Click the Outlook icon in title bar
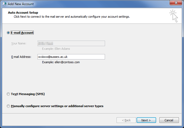The height and width of the screenshot is (128, 184). (4, 4)
